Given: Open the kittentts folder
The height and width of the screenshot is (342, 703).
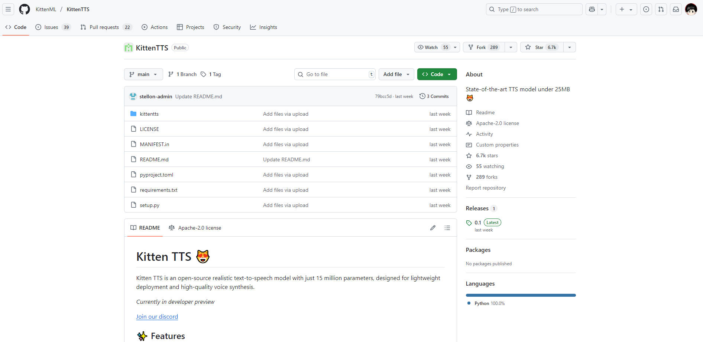Looking at the screenshot, I should click(149, 114).
